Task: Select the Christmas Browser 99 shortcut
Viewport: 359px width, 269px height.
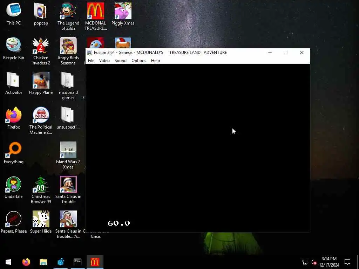Action: point(41,189)
